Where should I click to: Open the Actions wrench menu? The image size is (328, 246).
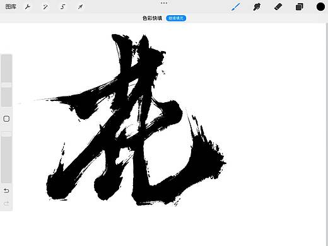tap(28, 7)
